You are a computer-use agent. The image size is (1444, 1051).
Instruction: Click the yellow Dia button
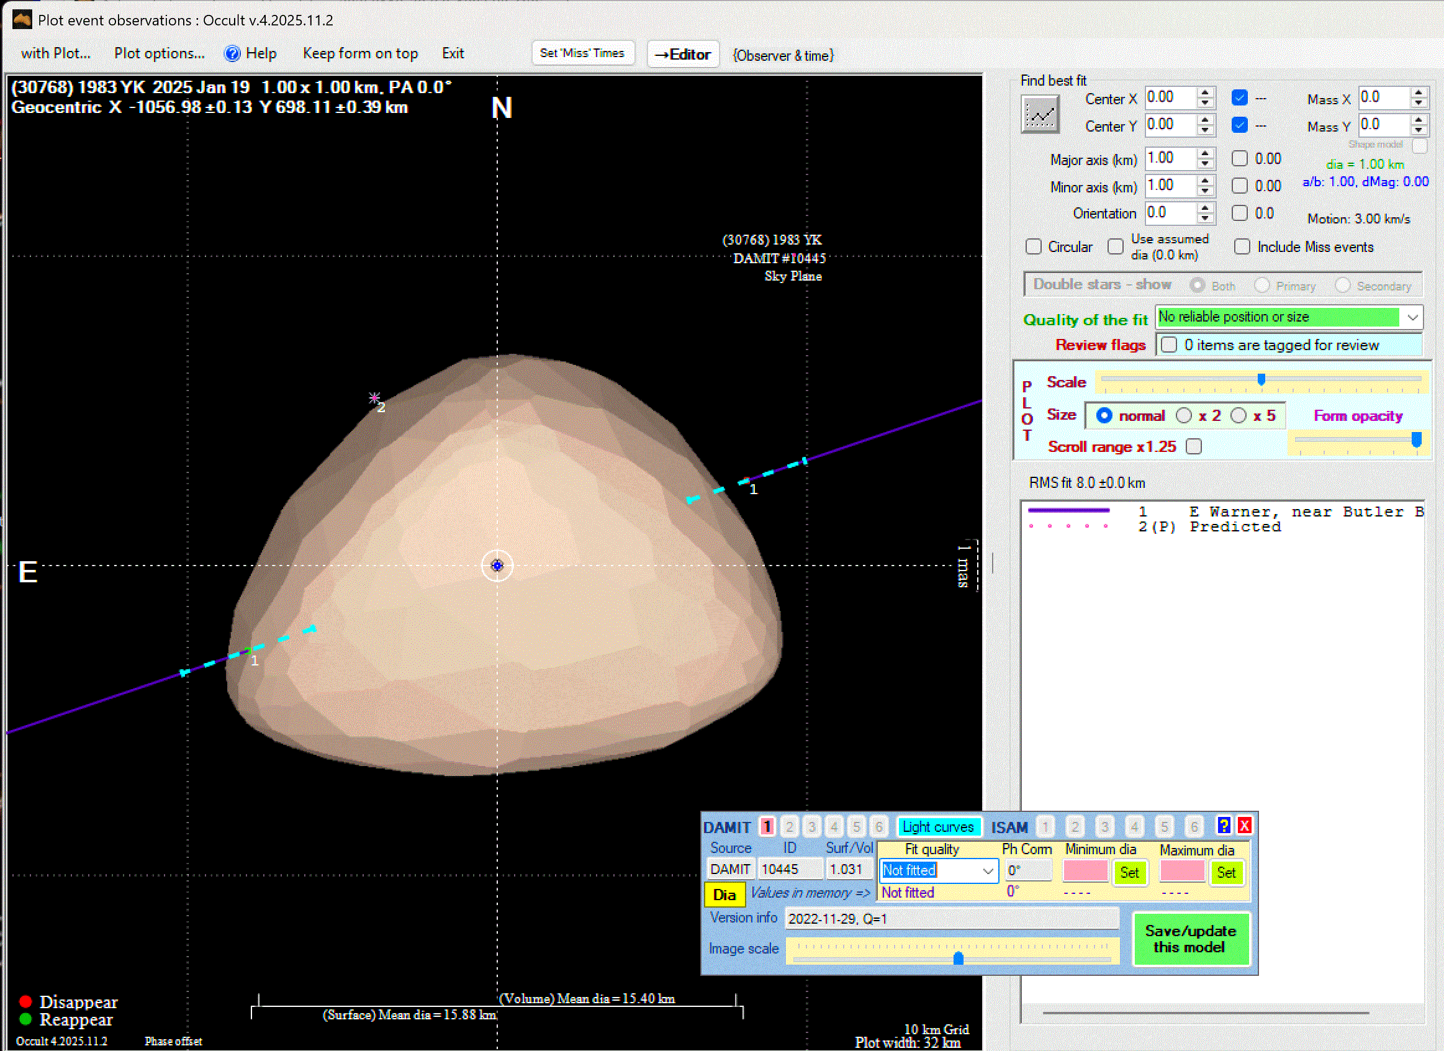click(x=724, y=895)
